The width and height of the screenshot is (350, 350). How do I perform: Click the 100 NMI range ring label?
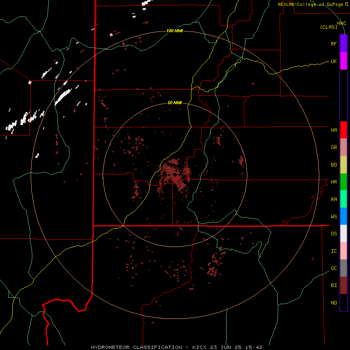pos(175,31)
